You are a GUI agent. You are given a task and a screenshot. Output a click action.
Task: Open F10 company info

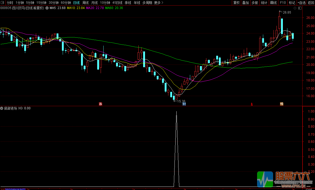point(283,3)
